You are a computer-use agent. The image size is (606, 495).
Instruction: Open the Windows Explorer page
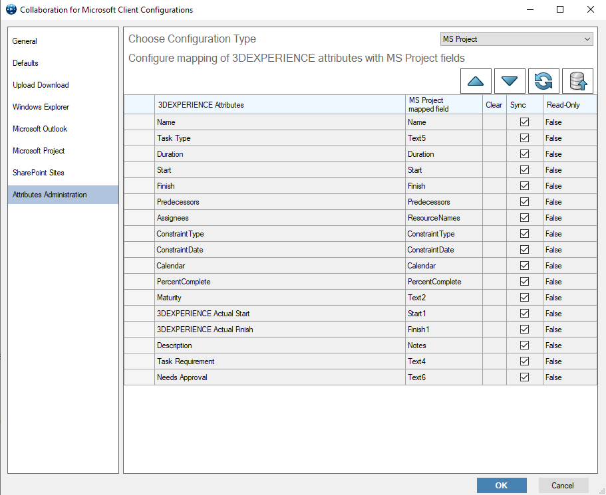[63, 107]
